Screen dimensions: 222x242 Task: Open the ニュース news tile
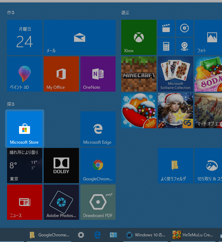25,202
